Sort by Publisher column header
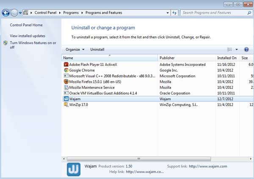254x179 pixels. 186,58
